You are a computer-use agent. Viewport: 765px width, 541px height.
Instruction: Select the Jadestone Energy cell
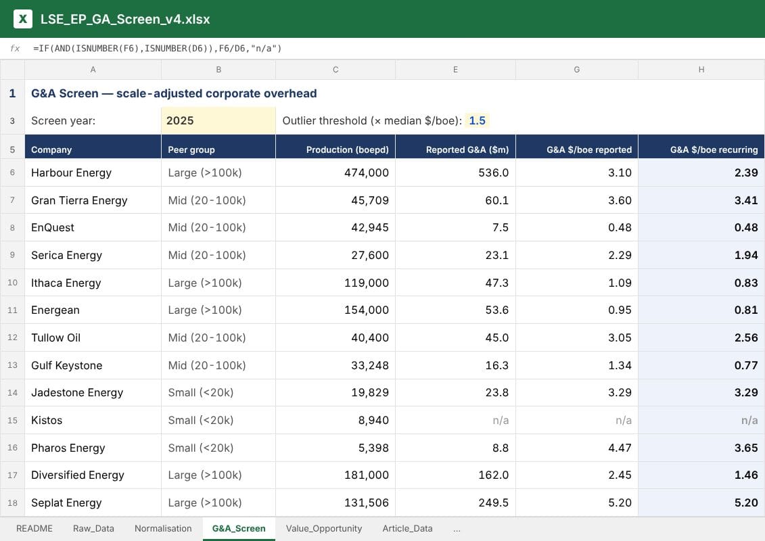coord(93,392)
